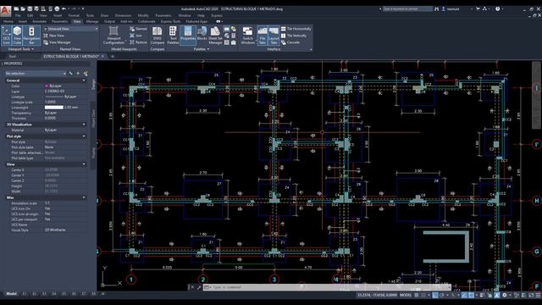
Task: Click the Open file icon in Quick Access
Action: (23, 8)
